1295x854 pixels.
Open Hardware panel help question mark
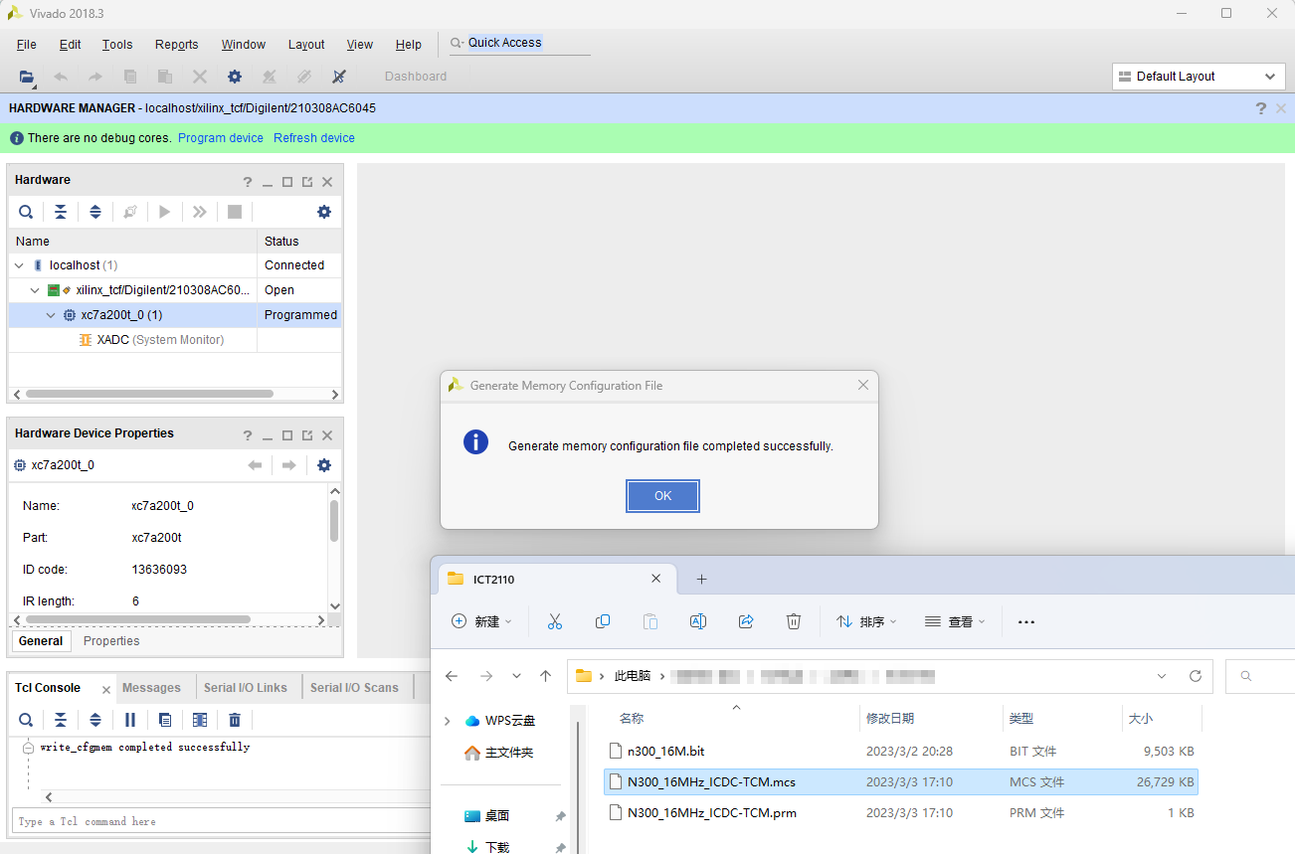pos(248,182)
